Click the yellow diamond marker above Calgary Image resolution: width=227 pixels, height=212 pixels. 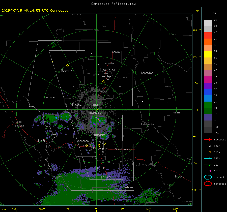100,145
